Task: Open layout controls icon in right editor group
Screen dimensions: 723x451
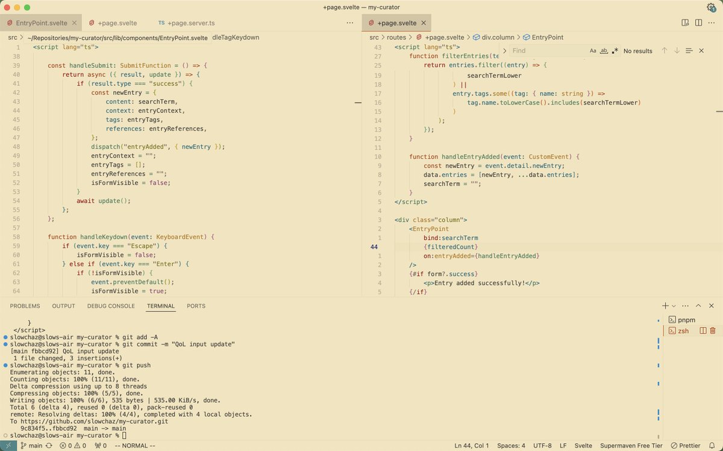Action: (x=685, y=23)
